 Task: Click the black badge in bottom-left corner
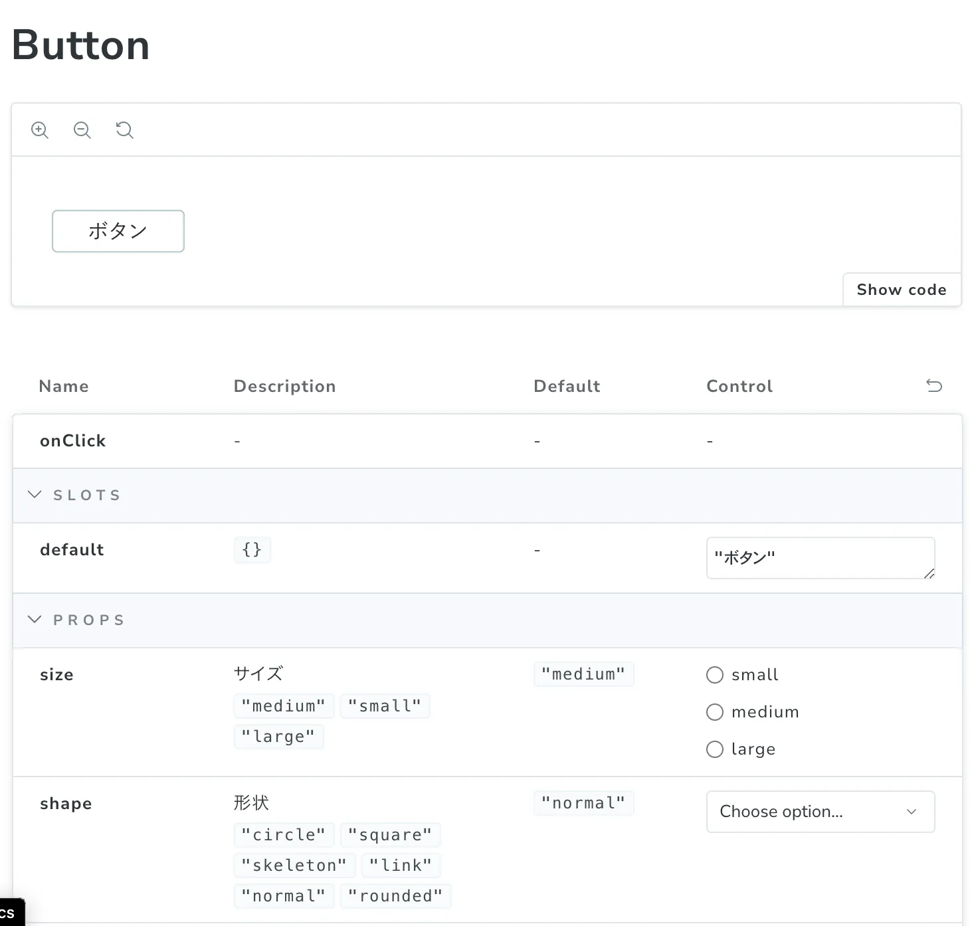(x=9, y=913)
